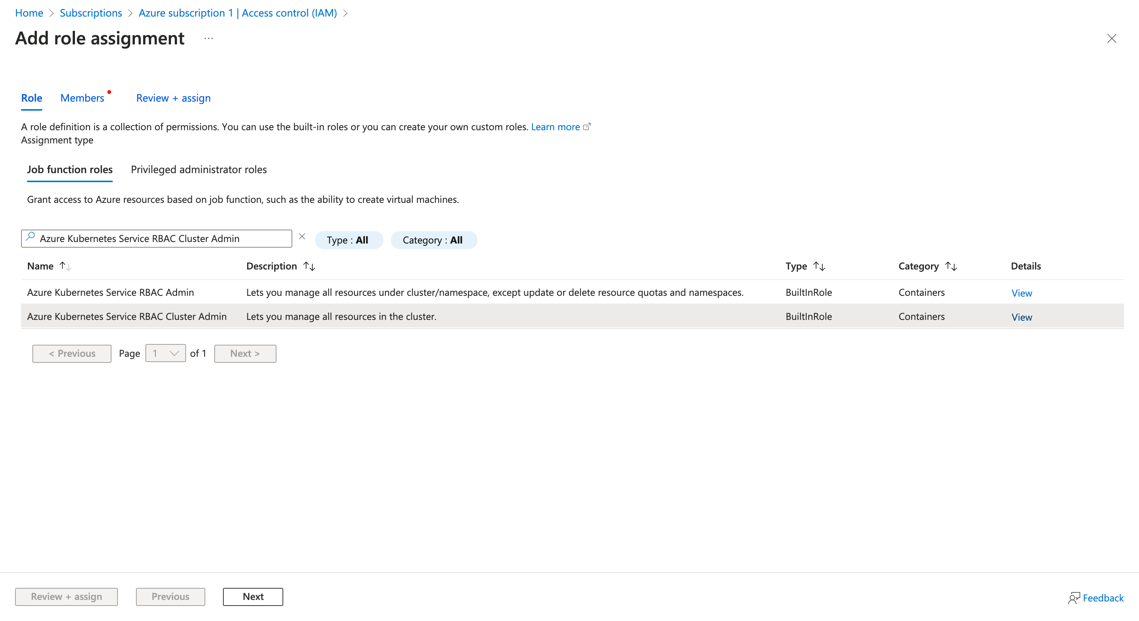Sort by Description column arrows
Image resolution: width=1139 pixels, height=621 pixels.
tap(309, 266)
